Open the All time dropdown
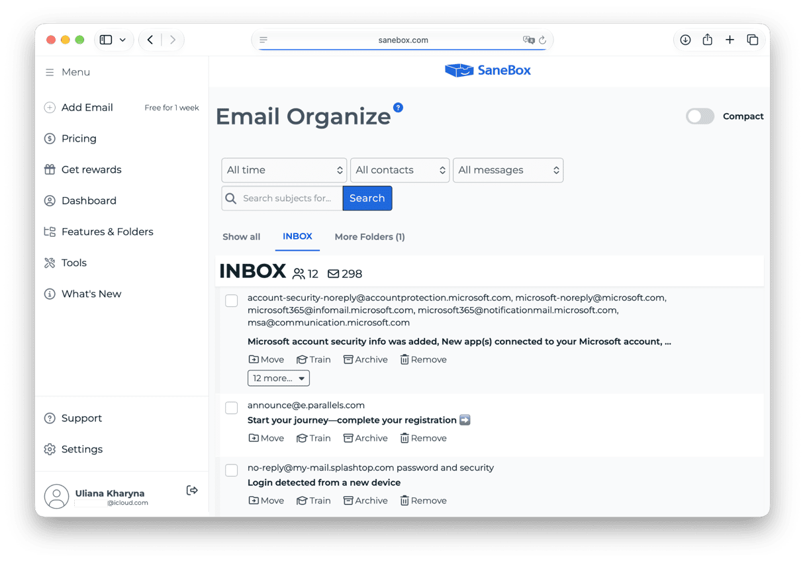The width and height of the screenshot is (805, 563). point(284,170)
